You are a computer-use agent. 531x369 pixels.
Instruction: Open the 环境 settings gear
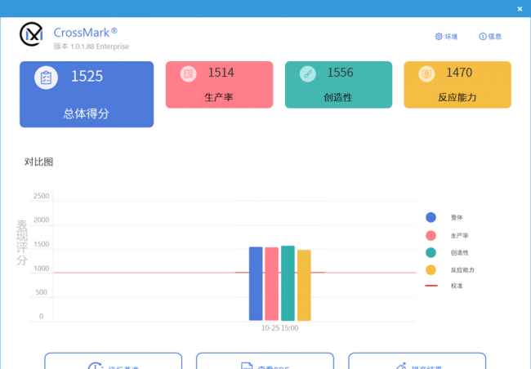tap(439, 36)
